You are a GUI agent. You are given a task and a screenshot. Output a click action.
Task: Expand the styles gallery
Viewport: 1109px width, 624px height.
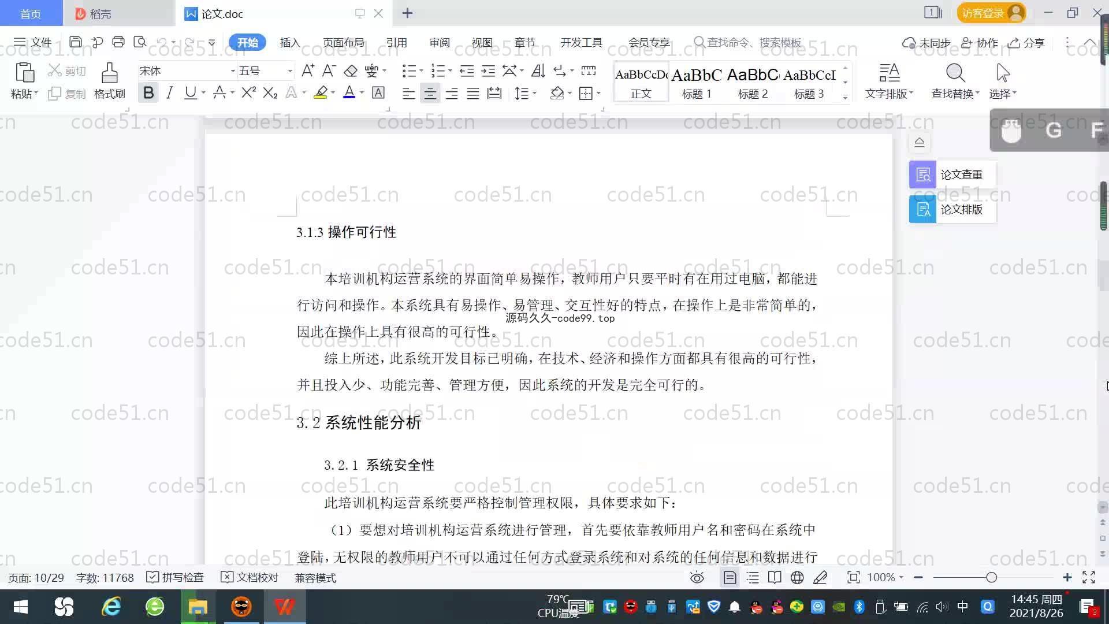845,97
